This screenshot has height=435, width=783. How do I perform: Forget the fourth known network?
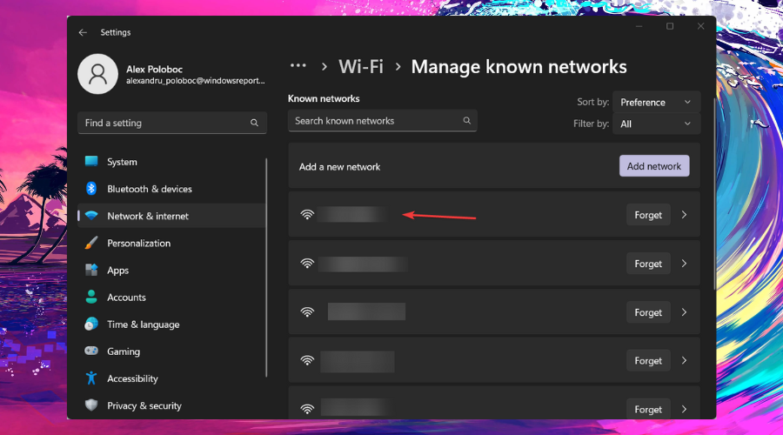click(648, 360)
